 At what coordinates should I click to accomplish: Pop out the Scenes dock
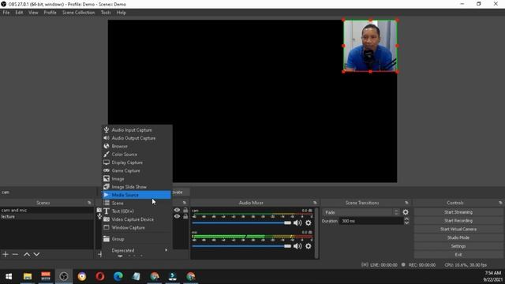coord(89,203)
